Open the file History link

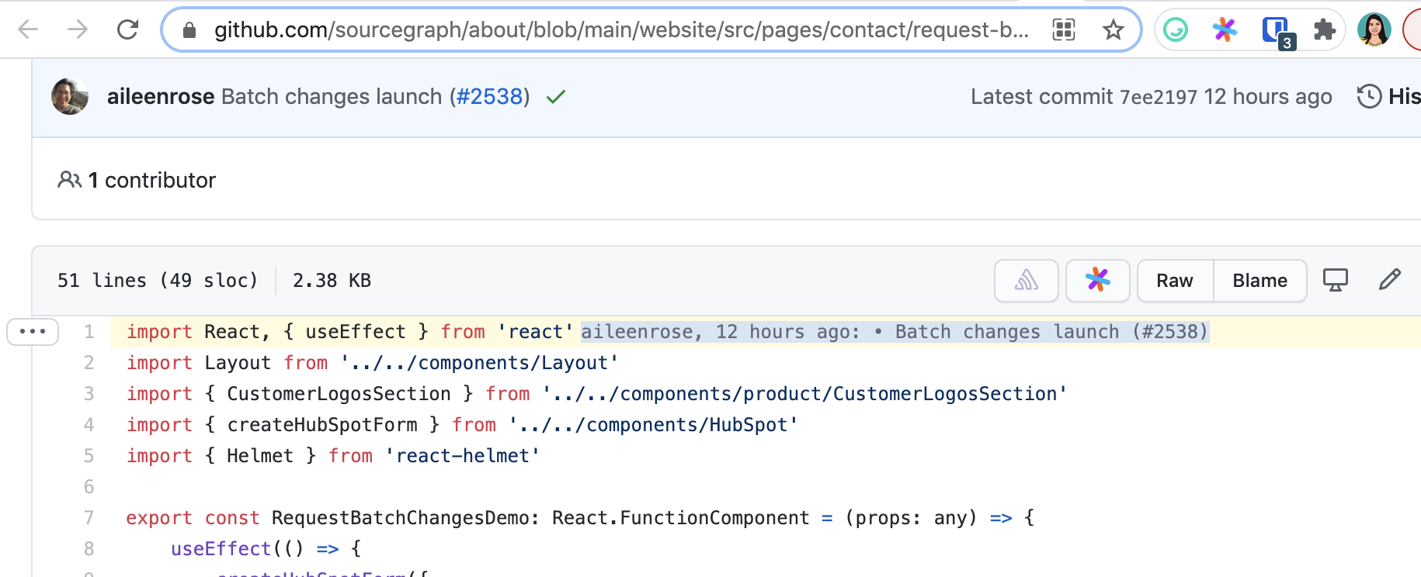(x=1390, y=97)
